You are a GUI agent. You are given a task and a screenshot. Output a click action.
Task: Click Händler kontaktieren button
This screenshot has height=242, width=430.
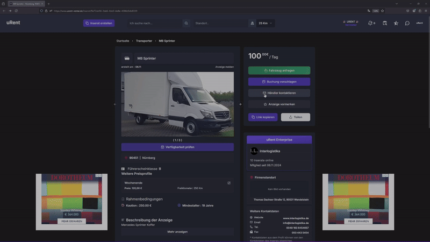[x=279, y=93]
